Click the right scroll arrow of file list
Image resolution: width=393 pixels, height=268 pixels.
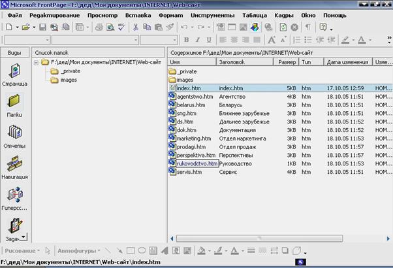pos(388,239)
